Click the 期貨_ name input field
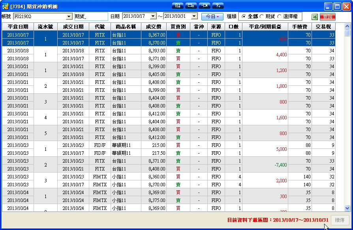 [x=91, y=17]
